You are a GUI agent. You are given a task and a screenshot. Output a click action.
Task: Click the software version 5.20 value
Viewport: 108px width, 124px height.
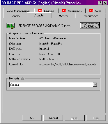(x=49, y=59)
